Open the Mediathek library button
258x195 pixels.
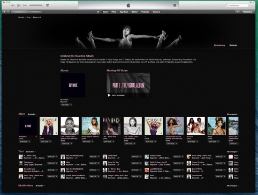click(248, 12)
